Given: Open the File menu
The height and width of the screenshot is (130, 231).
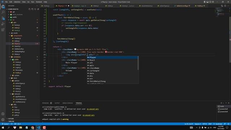Looking at the screenshot, I should [6, 2].
